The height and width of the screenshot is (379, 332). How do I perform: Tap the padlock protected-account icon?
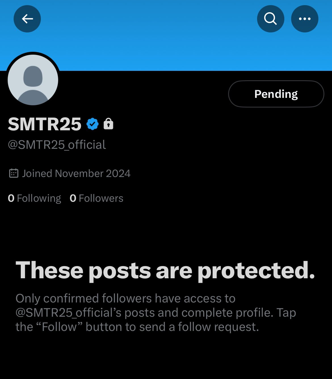(108, 124)
